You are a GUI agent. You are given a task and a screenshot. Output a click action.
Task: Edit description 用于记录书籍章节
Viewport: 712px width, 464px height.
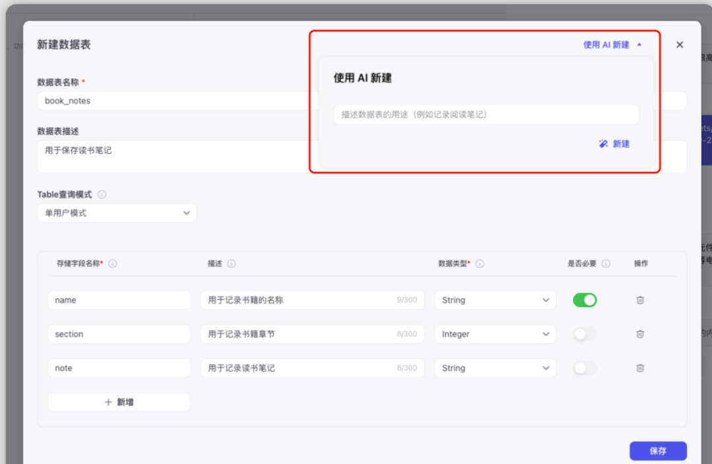click(312, 334)
